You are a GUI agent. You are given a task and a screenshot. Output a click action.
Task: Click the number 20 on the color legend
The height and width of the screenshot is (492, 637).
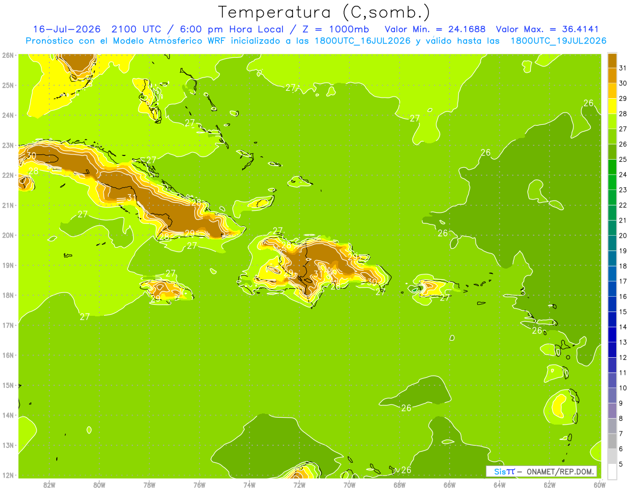[623, 236]
